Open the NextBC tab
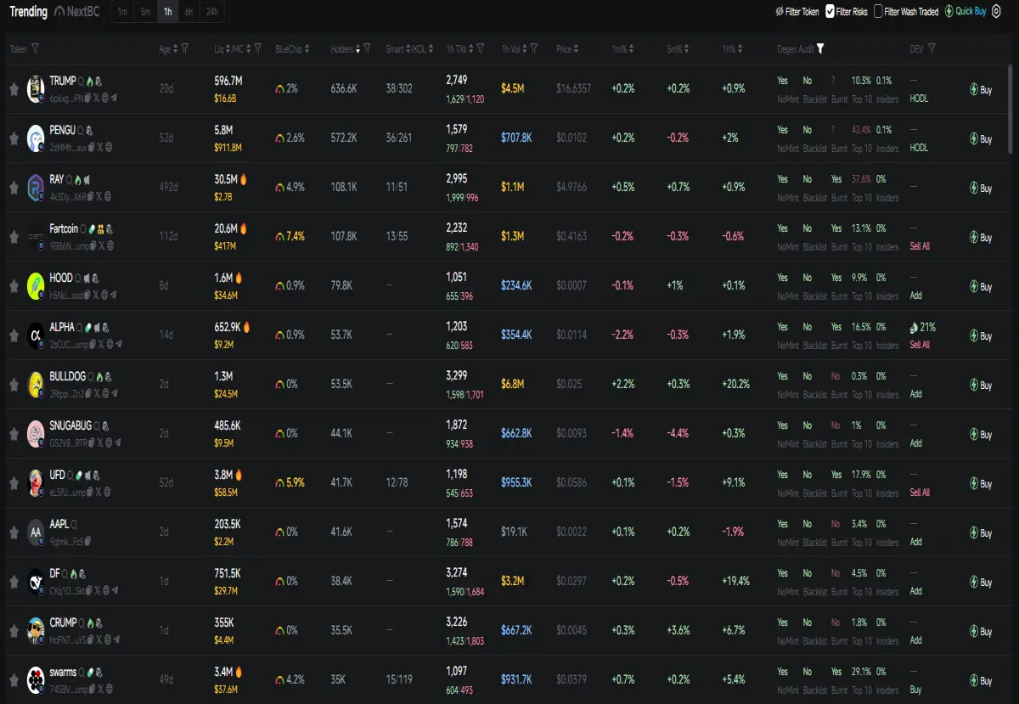1019x704 pixels. [x=77, y=12]
